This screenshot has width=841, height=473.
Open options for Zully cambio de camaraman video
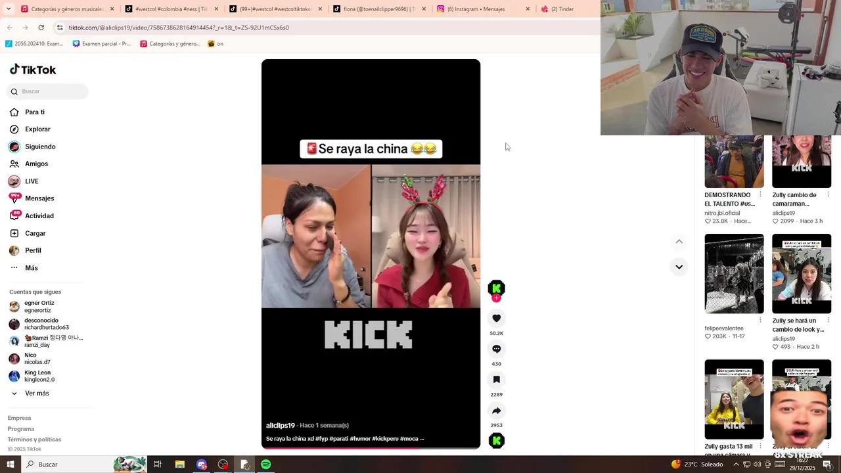(x=828, y=194)
